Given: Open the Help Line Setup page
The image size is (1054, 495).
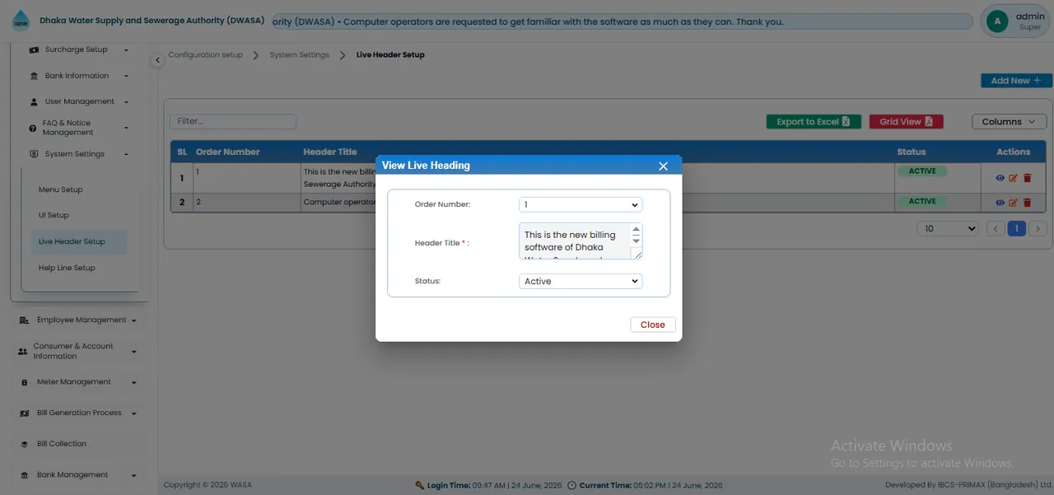Looking at the screenshot, I should (x=68, y=268).
